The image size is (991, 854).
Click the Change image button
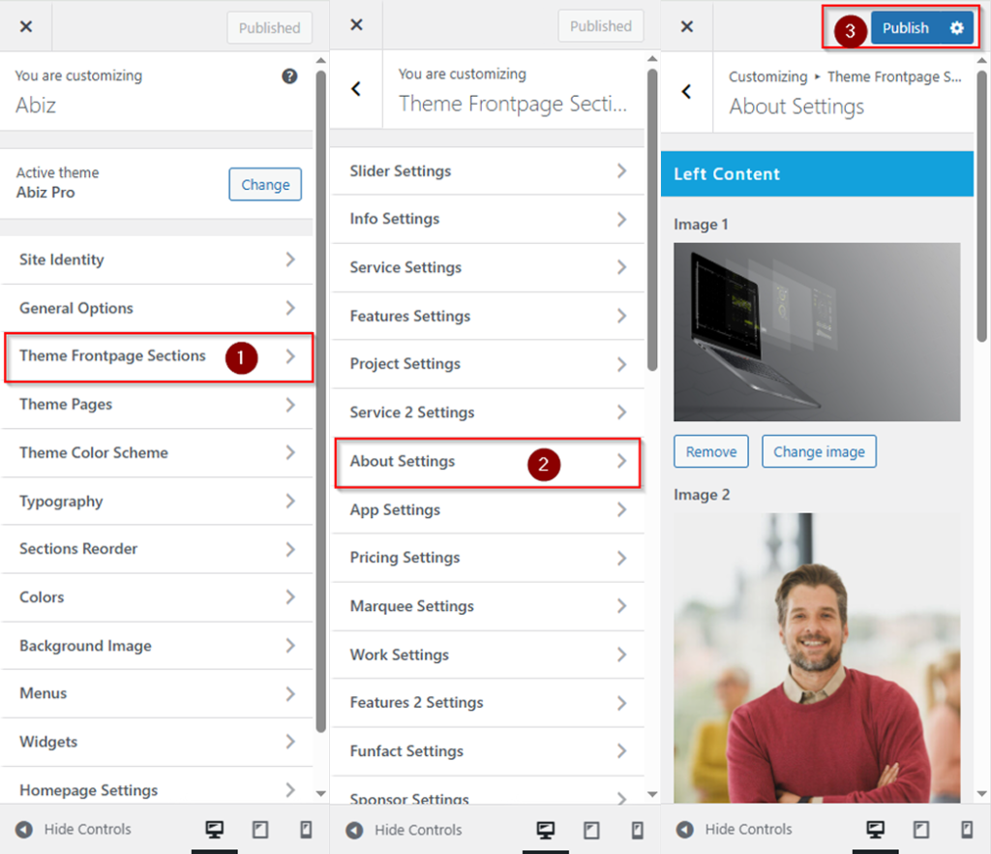819,452
